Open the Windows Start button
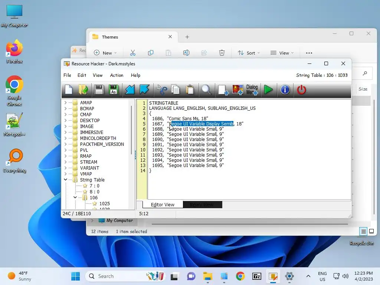The height and width of the screenshot is (285, 380). tap(75, 276)
